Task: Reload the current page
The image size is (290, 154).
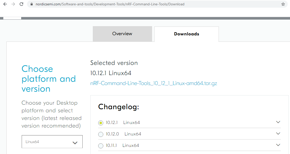Action: (21, 4)
